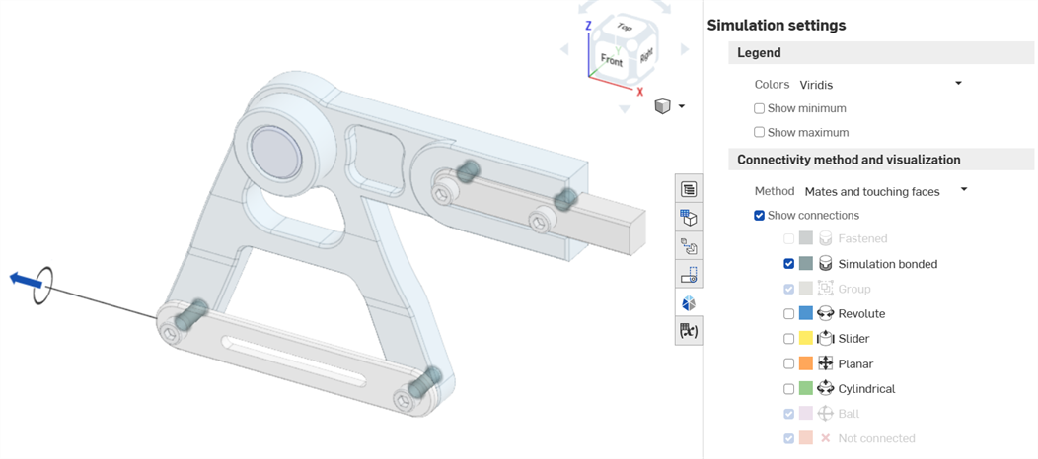Open the variable table (x) icon
1038x459 pixels.
click(689, 331)
